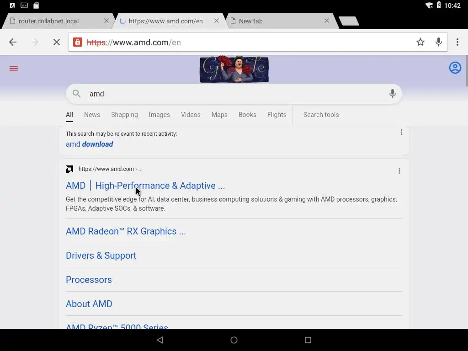Tap the 10:42 clock
Screen dimensions: 468x351
click(452, 5)
